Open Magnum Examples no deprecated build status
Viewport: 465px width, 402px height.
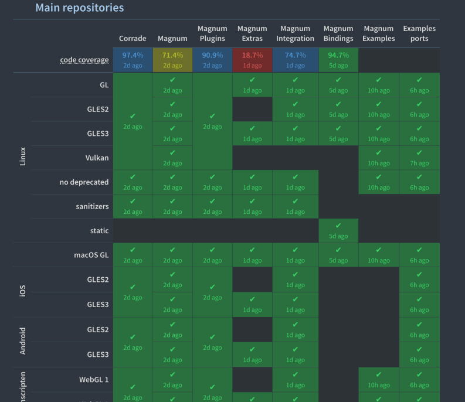[x=379, y=182]
